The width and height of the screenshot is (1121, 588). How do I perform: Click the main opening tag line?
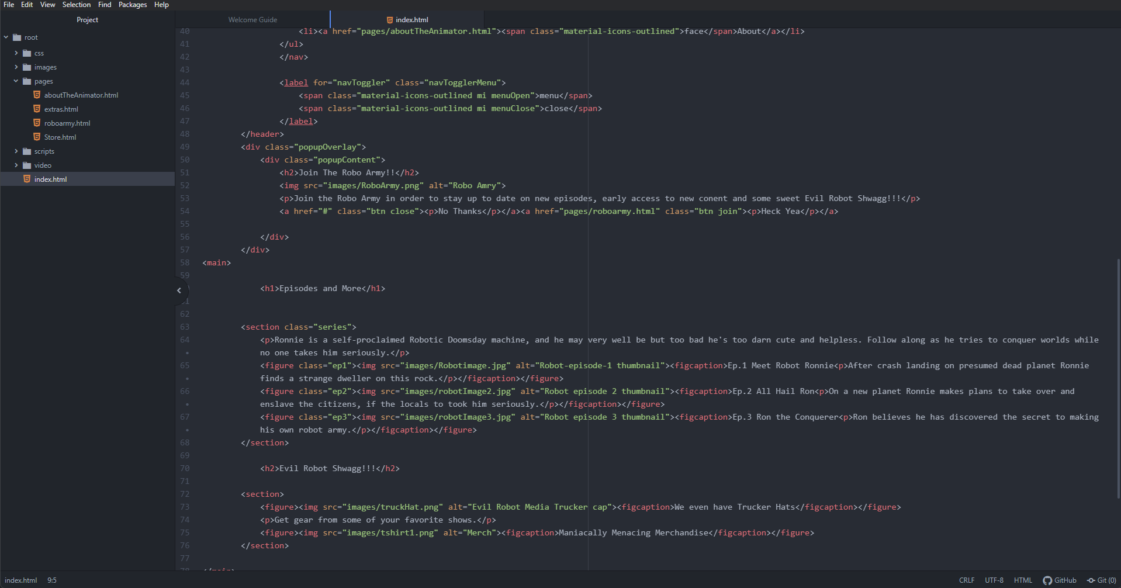click(216, 262)
